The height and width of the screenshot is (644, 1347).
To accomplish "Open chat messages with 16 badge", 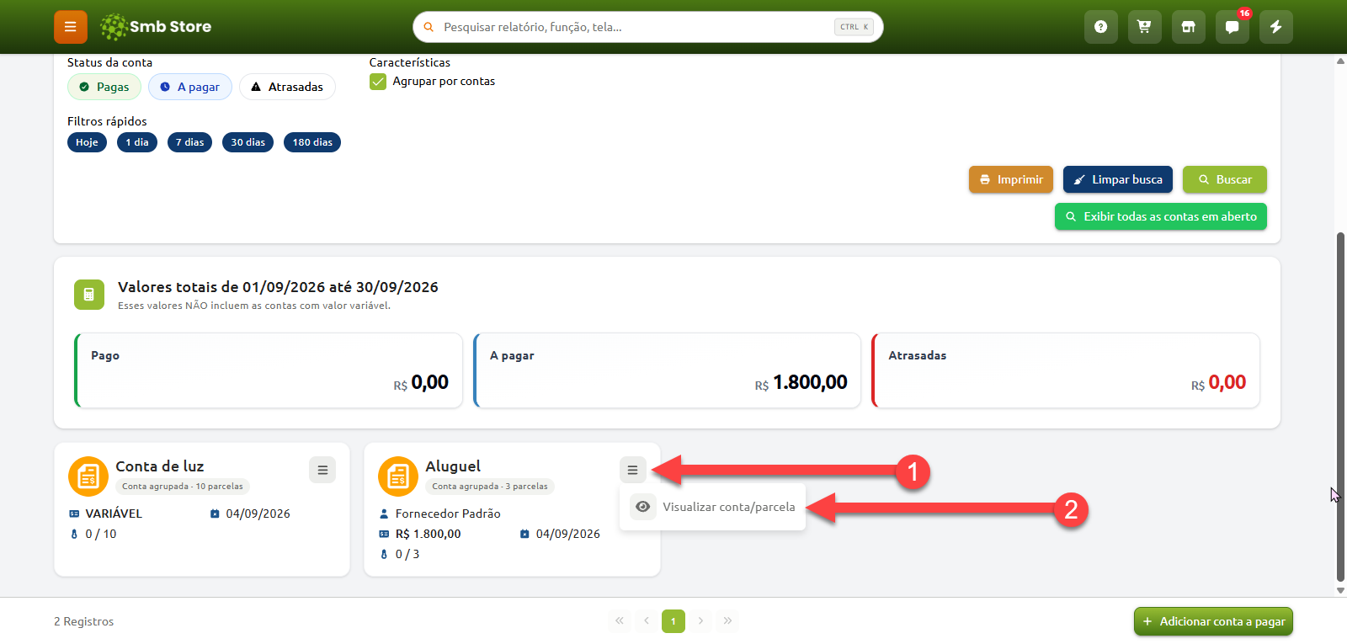I will point(1232,27).
